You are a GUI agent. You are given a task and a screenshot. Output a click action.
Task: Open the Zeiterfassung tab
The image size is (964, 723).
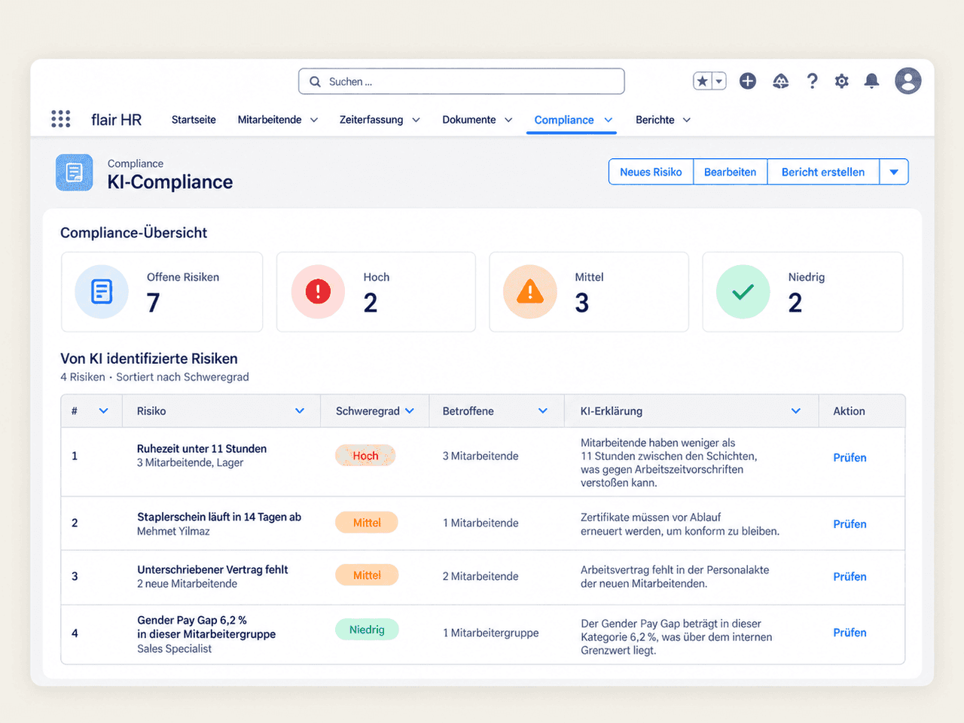click(x=371, y=120)
